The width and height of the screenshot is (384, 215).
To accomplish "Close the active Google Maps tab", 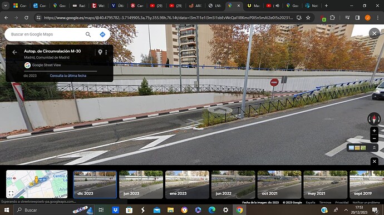I will 239,6.
